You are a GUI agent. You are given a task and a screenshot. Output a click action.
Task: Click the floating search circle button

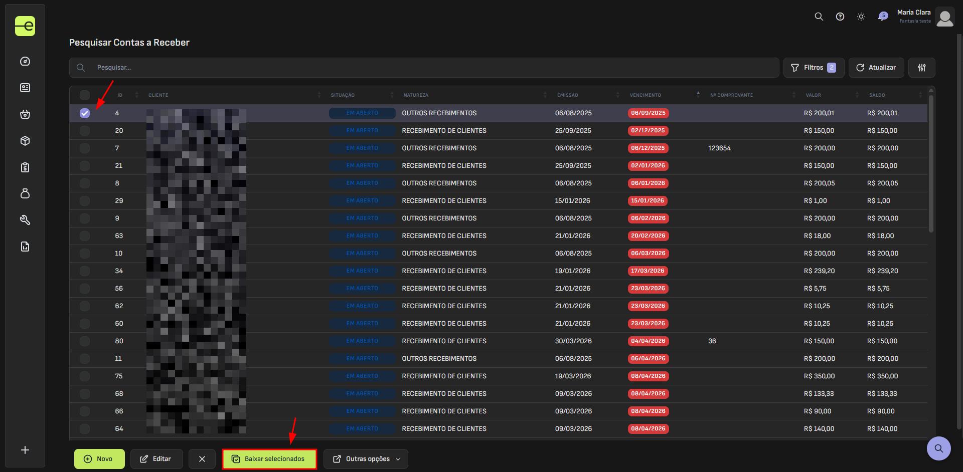coord(939,448)
